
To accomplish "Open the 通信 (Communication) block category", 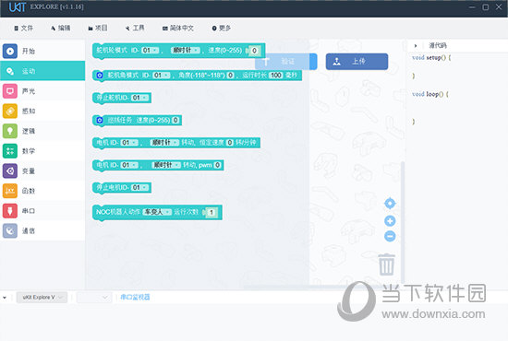I will tap(42, 230).
